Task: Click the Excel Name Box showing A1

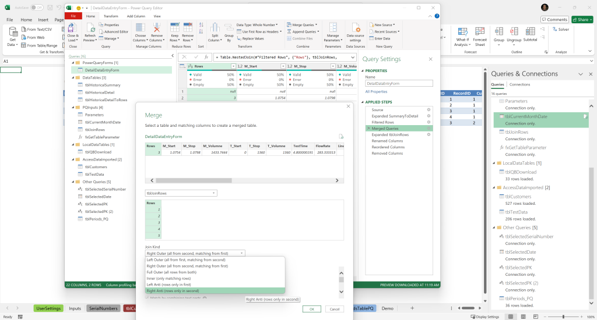Action: tap(30, 61)
